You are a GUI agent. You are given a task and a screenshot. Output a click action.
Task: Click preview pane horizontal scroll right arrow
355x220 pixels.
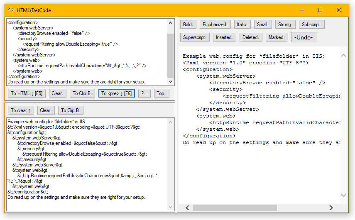(x=331, y=208)
